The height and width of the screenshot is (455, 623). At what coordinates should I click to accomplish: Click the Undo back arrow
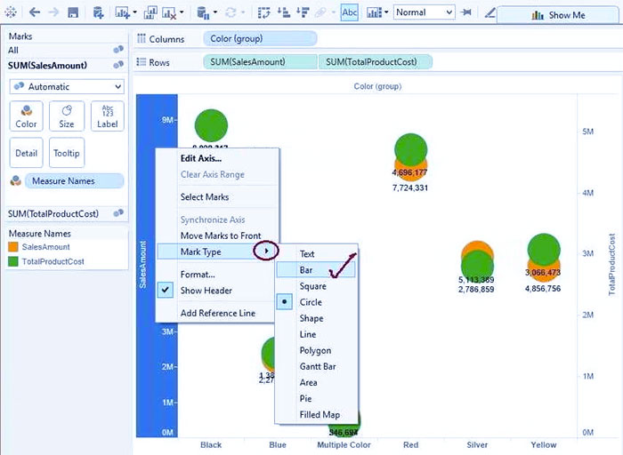35,12
